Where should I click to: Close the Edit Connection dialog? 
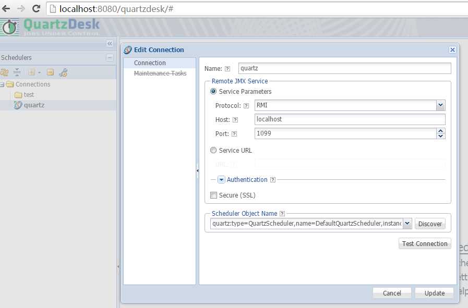point(452,50)
